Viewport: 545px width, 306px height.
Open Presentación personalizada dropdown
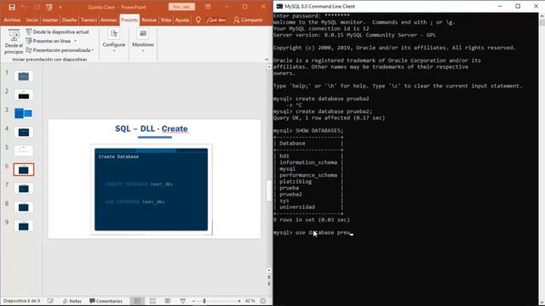[60, 50]
